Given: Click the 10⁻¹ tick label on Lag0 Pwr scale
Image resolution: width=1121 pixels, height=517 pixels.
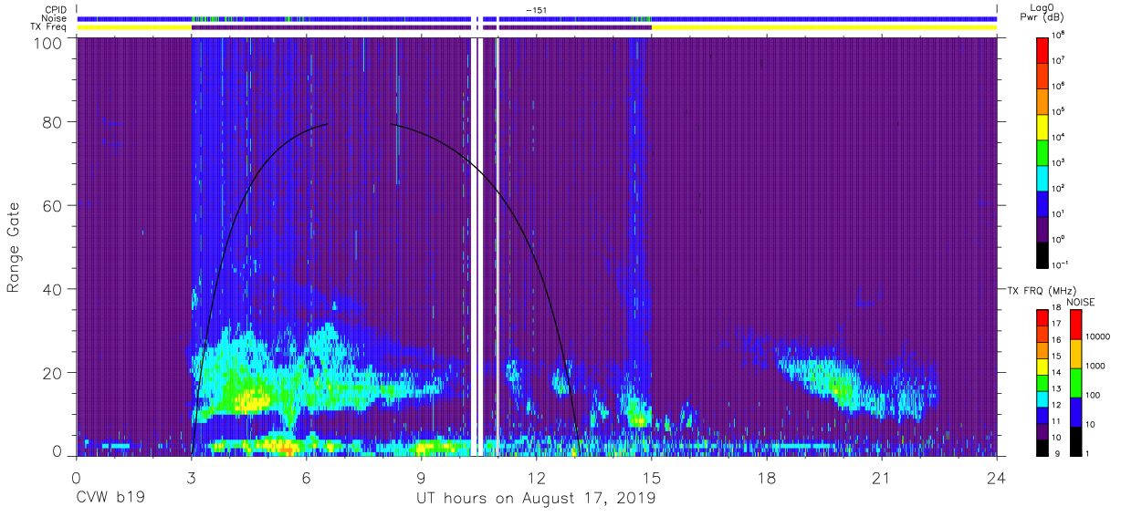Looking at the screenshot, I should (1061, 264).
